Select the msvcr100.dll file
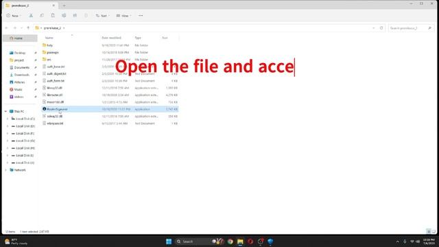Screen dimensions: 439x247 point(55,102)
